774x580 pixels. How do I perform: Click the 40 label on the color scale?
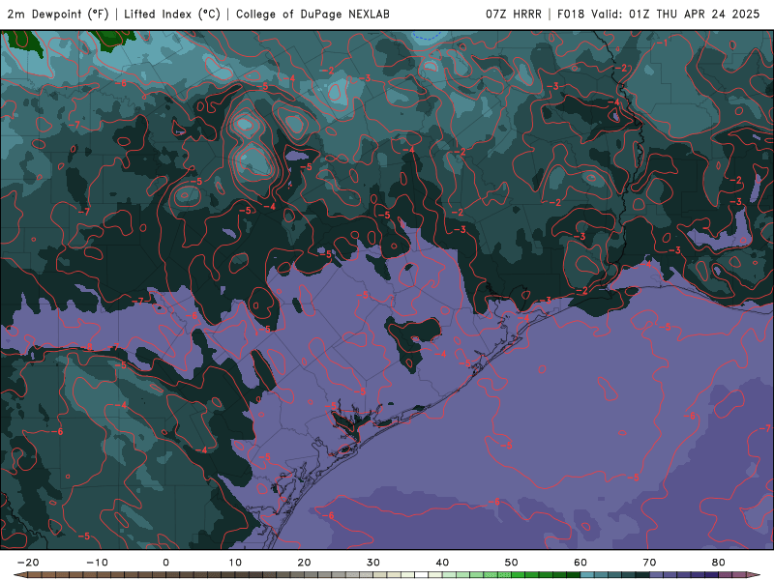(x=442, y=563)
